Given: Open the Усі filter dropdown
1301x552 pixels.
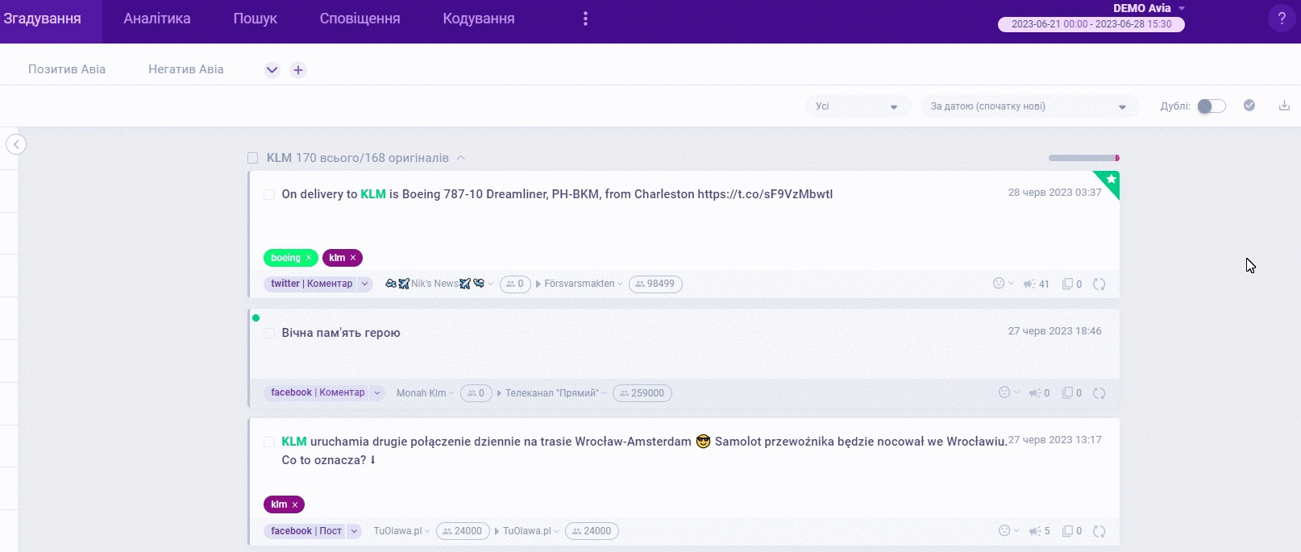Looking at the screenshot, I should point(858,106).
